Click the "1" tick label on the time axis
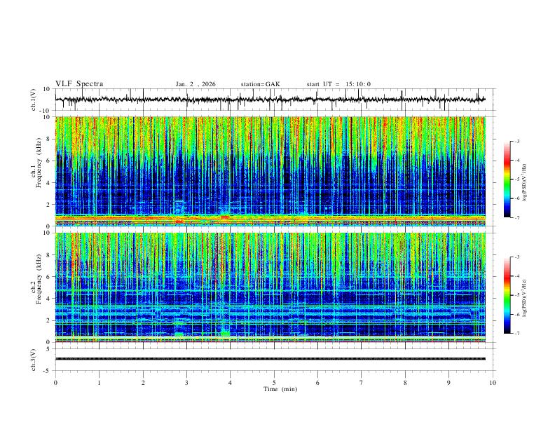The height and width of the screenshot is (429, 555). pos(99,383)
